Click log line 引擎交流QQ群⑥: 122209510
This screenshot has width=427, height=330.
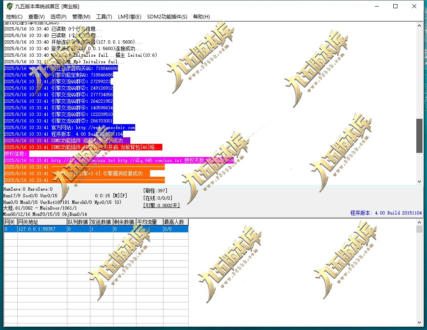(x=58, y=114)
